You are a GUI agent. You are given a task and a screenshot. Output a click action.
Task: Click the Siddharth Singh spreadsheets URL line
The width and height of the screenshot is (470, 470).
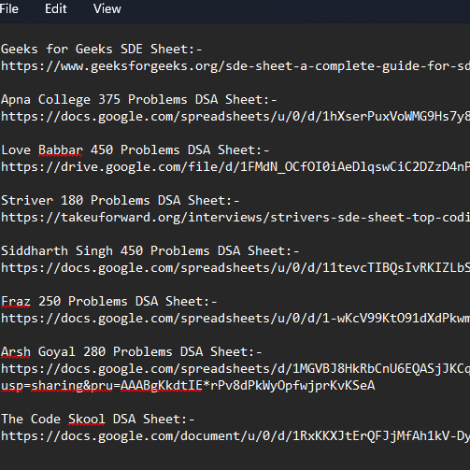pos(235,268)
